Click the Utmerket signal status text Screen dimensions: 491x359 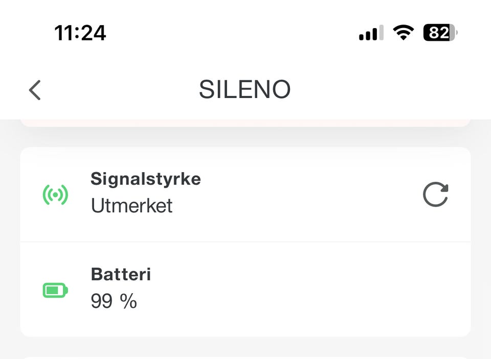coord(131,206)
